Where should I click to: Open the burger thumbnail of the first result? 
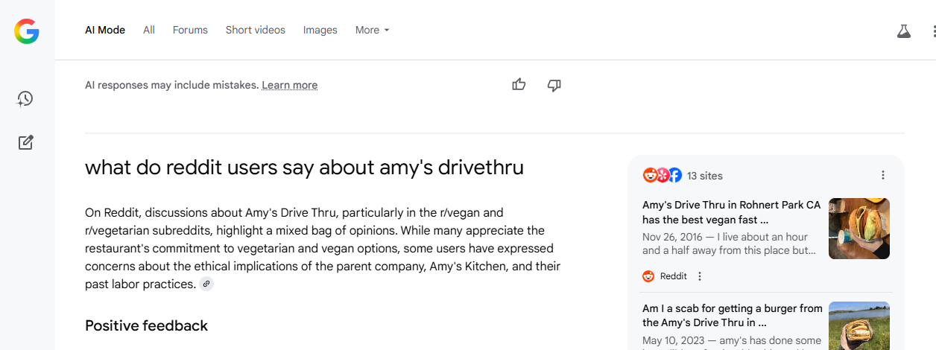coord(859,229)
